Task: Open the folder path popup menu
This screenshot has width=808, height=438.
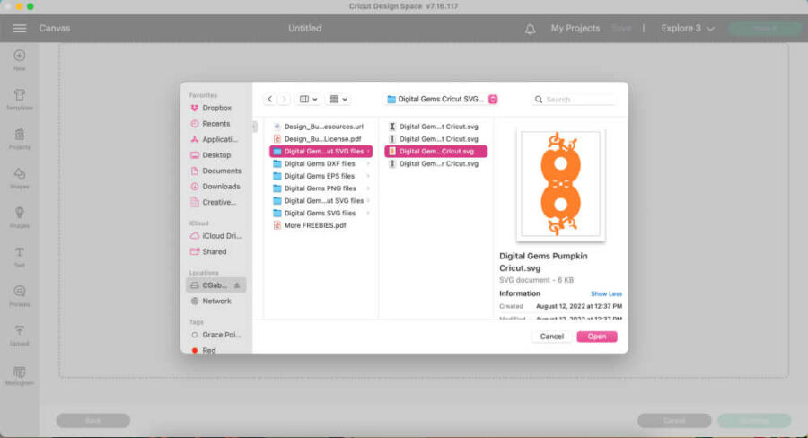Action: [440, 100]
